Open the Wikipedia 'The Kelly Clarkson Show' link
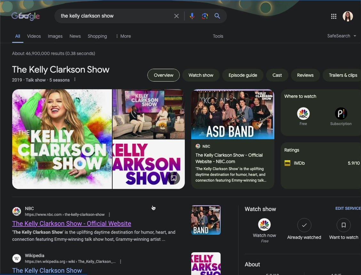 point(47,271)
